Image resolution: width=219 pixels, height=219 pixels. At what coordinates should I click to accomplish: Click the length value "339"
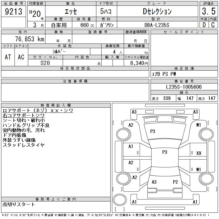167,98
